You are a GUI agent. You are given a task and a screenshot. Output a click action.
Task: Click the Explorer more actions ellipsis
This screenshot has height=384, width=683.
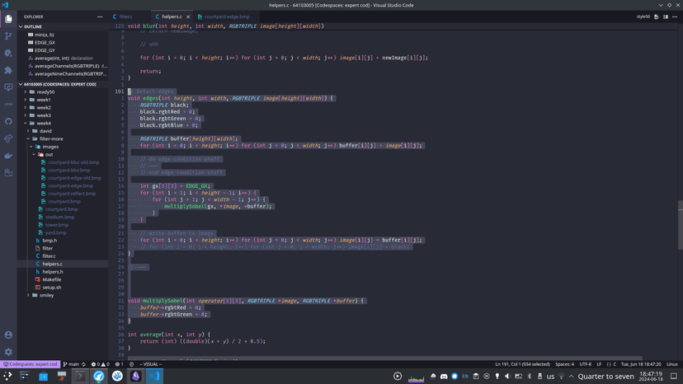[101, 16]
